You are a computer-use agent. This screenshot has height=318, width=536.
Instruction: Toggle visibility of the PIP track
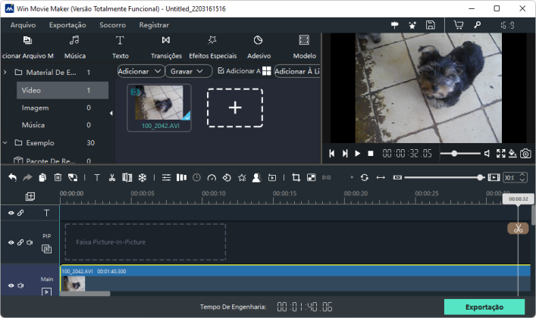click(x=11, y=242)
